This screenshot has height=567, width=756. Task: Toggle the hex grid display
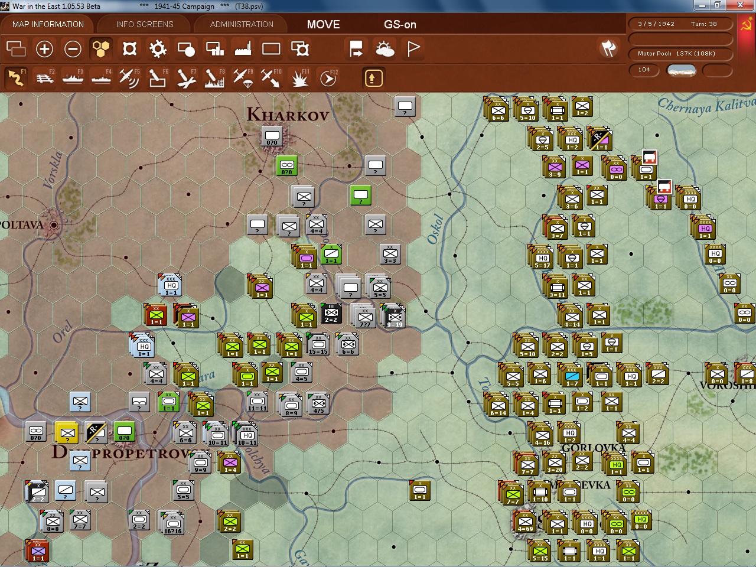[x=101, y=48]
